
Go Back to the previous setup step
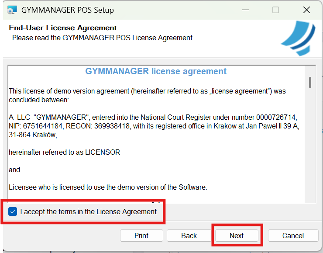coord(189,236)
